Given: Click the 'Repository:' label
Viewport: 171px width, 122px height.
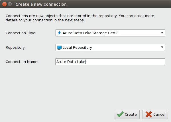Looking at the screenshot, I should tap(16, 48).
